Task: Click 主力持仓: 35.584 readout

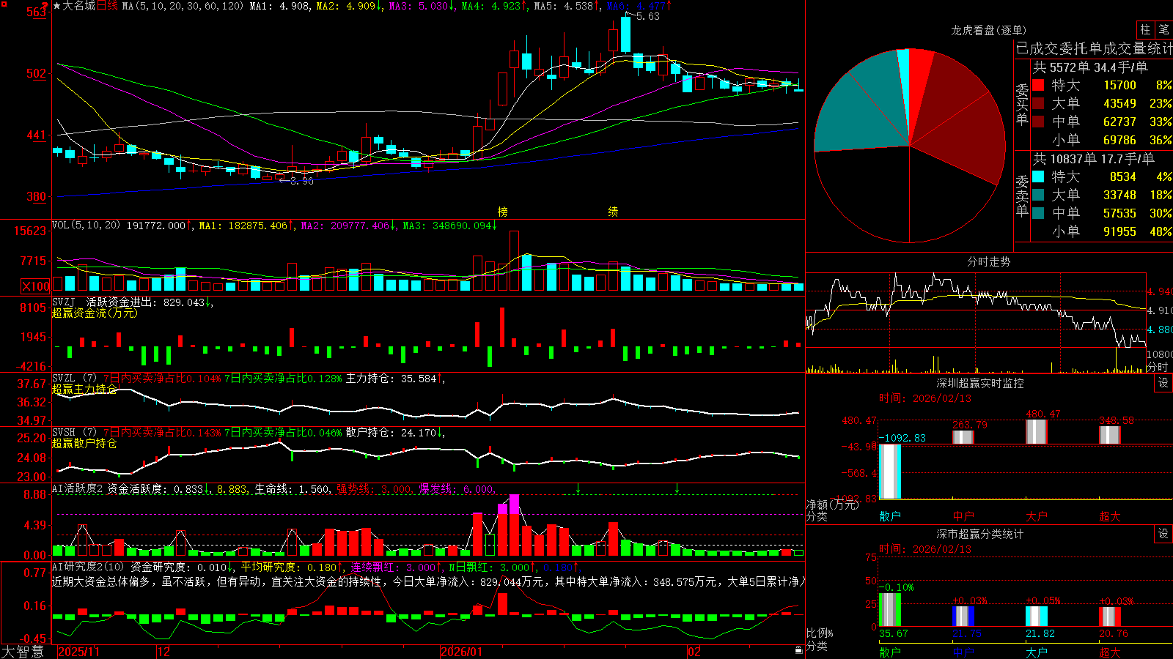Action: click(391, 379)
